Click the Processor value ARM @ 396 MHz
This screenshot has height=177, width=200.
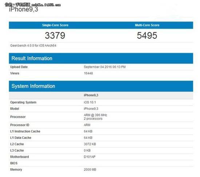coord(95,115)
